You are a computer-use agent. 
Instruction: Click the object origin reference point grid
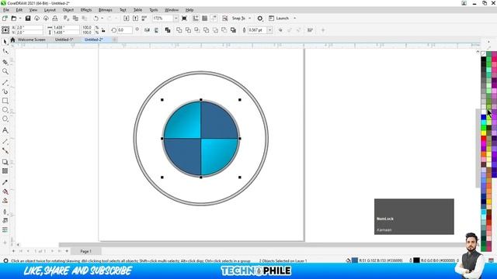(x=5, y=30)
